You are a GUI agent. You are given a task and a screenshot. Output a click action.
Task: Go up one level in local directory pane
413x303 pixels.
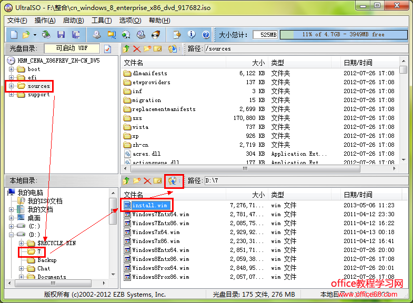point(126,181)
